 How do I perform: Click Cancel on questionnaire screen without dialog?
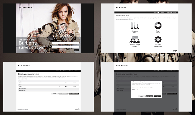pyautogui.click(x=54, y=93)
